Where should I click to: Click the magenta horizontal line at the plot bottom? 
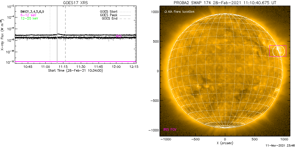click(76, 62)
